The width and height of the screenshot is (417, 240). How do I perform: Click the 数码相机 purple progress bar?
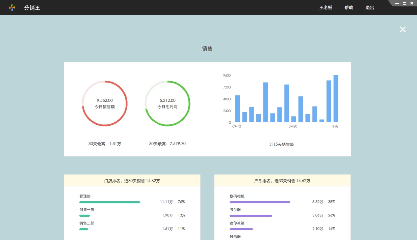(x=260, y=202)
